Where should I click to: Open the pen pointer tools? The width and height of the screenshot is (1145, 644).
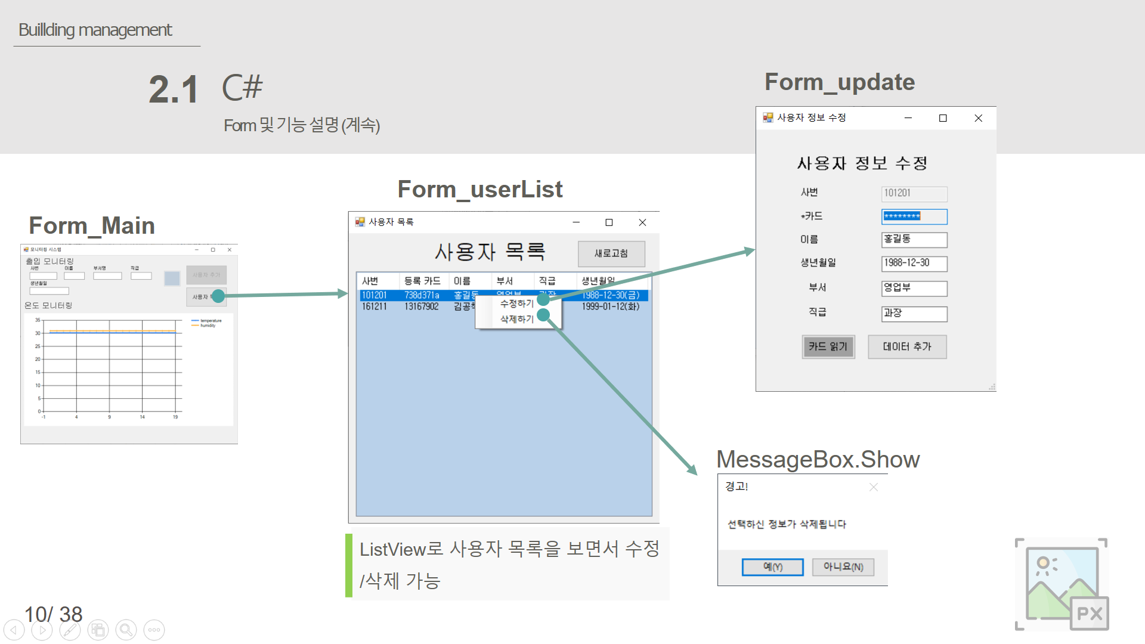coord(70,630)
